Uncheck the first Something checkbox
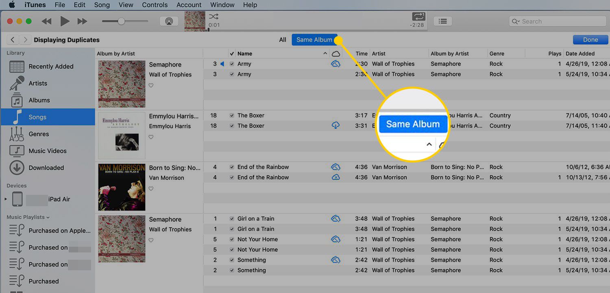The height and width of the screenshot is (293, 610). pos(232,260)
